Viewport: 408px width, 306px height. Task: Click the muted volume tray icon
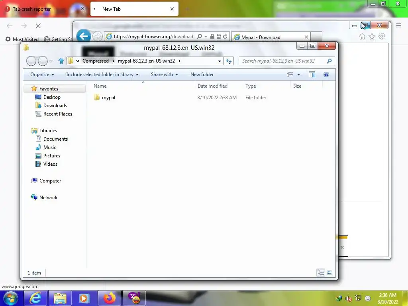(348, 298)
